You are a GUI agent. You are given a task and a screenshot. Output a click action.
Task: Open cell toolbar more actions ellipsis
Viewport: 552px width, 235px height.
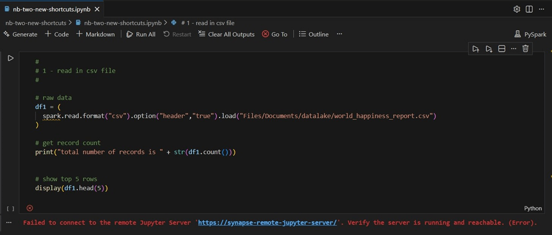coord(514,48)
